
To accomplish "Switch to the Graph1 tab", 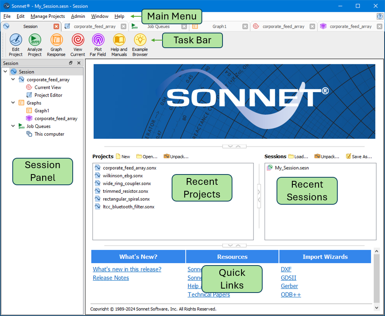I will pyautogui.click(x=219, y=26).
